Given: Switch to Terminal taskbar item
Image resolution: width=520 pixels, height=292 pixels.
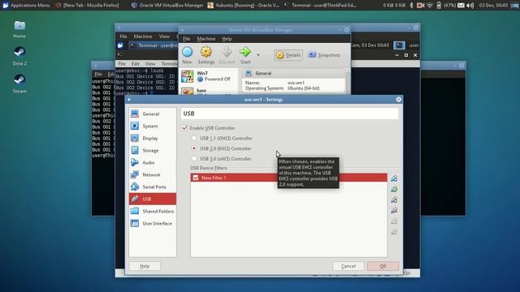Looking at the screenshot, I should (320, 6).
